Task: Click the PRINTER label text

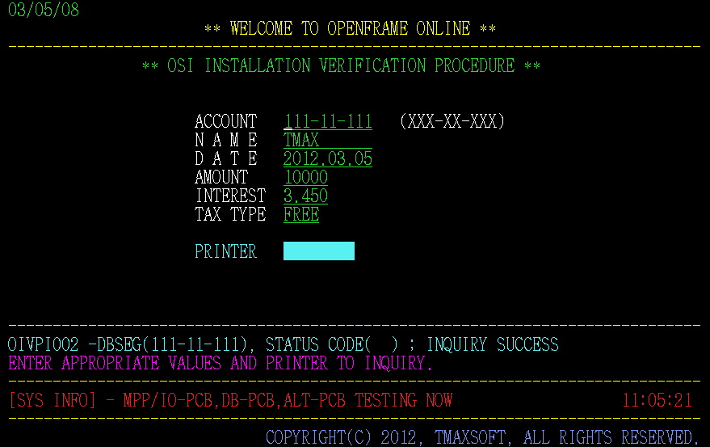Action: pos(225,252)
